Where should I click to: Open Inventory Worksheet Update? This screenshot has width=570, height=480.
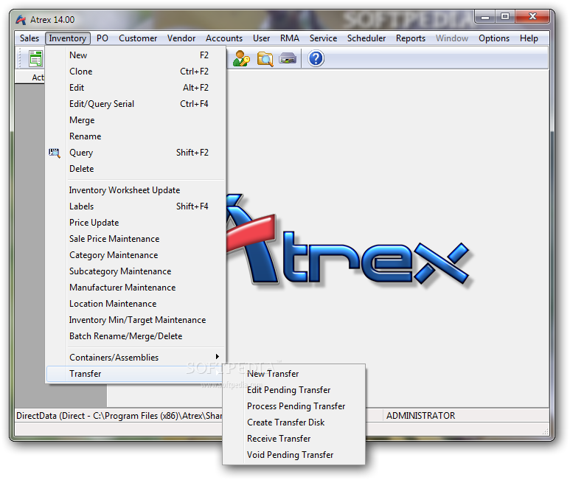click(135, 190)
